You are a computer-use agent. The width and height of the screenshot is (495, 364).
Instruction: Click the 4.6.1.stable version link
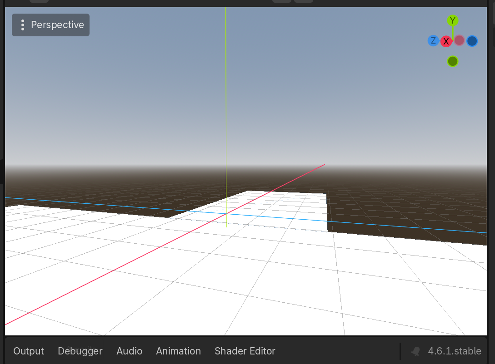pos(455,351)
